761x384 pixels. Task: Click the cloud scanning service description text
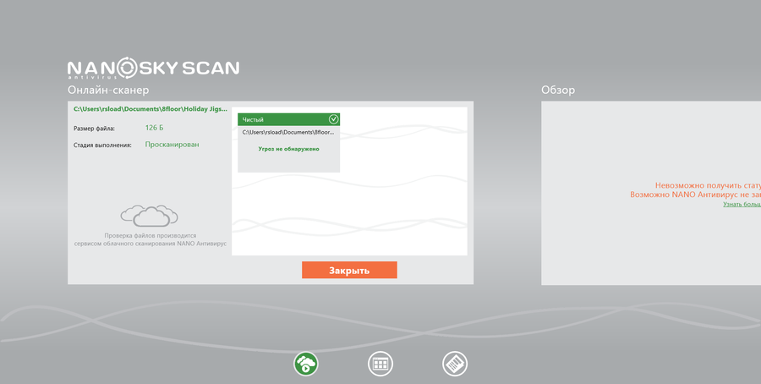[x=150, y=239]
